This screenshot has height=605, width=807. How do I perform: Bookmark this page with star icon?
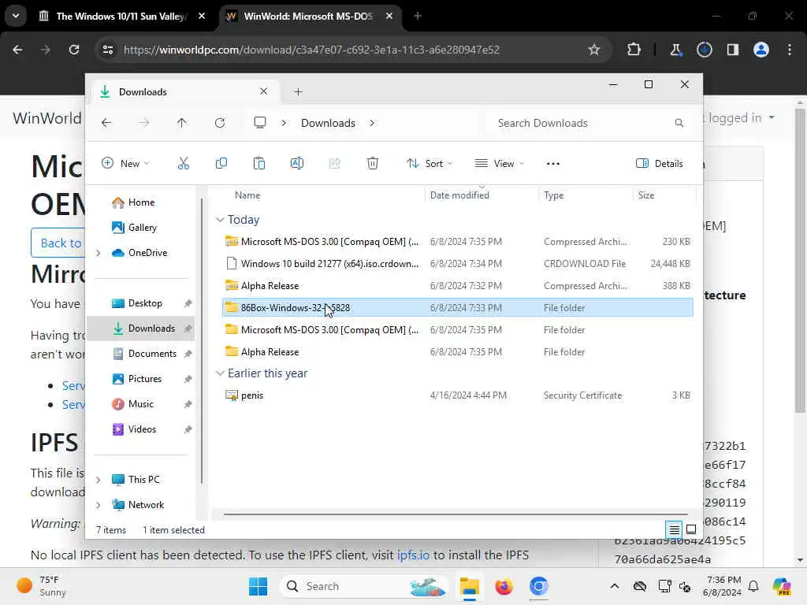point(594,50)
